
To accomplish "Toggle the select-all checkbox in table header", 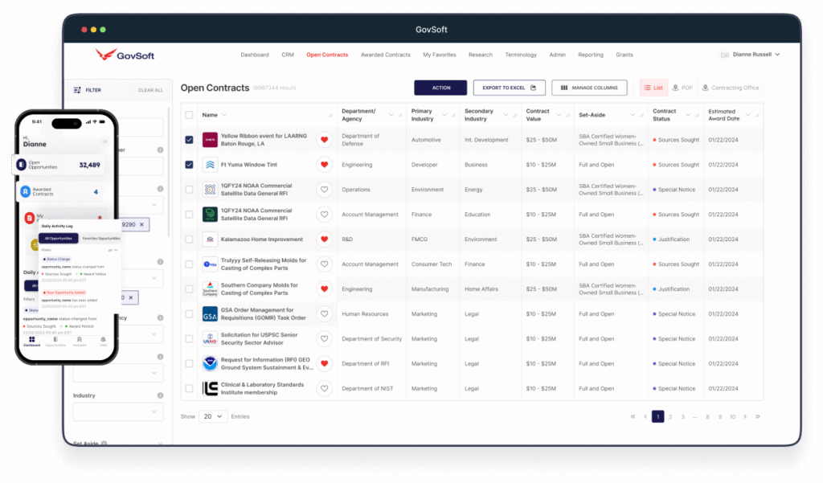I will [189, 115].
